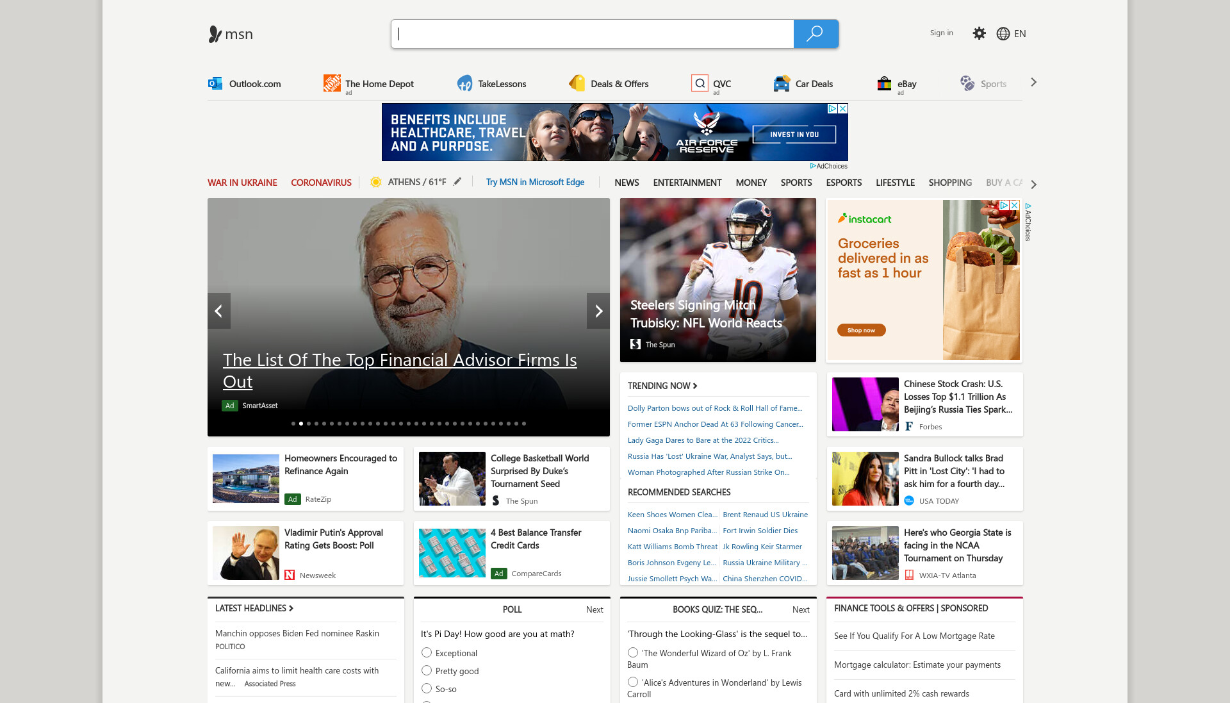Click WXIA-TV Atlanta source icon
Image resolution: width=1230 pixels, height=703 pixels.
[909, 575]
